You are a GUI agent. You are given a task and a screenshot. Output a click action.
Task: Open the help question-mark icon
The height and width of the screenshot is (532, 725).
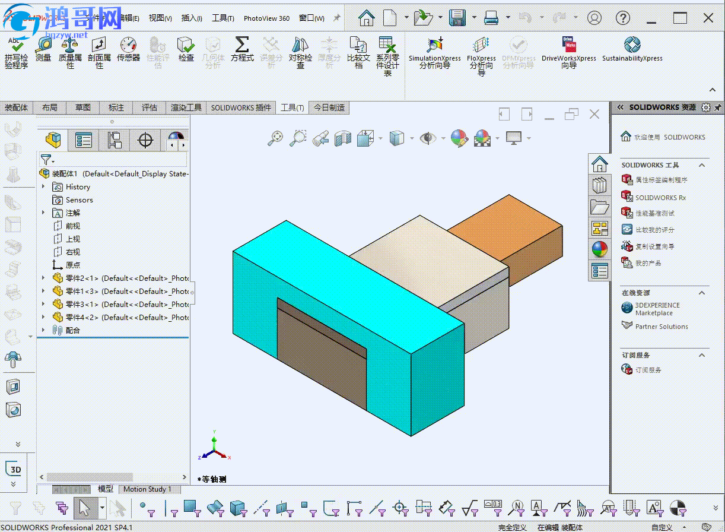coord(623,18)
